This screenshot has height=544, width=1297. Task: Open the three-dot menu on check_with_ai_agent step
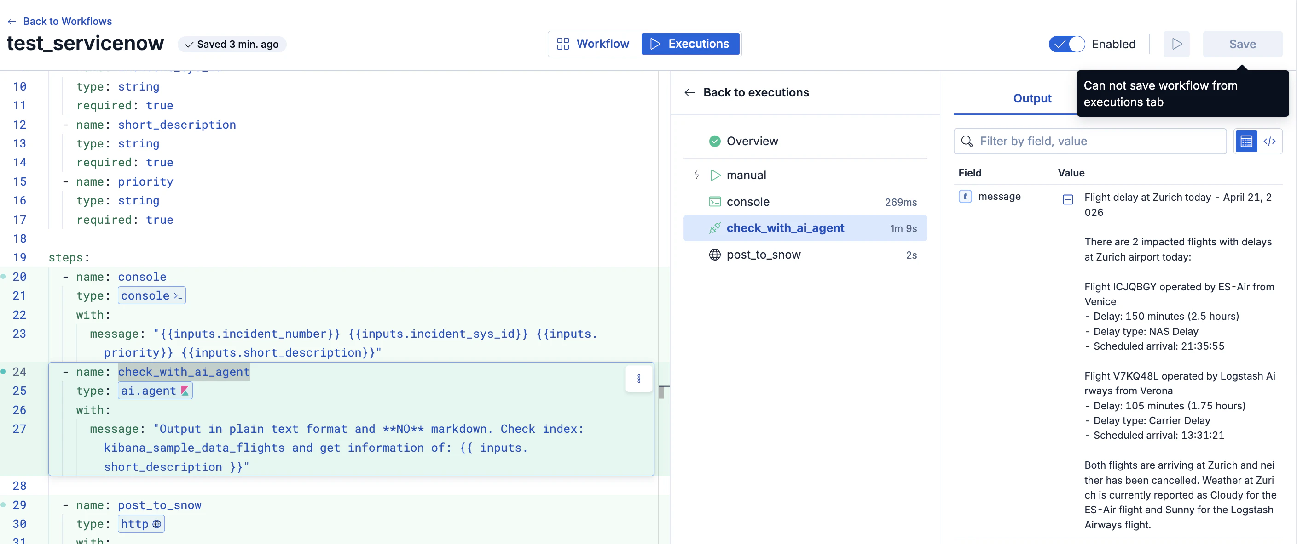[x=638, y=379]
